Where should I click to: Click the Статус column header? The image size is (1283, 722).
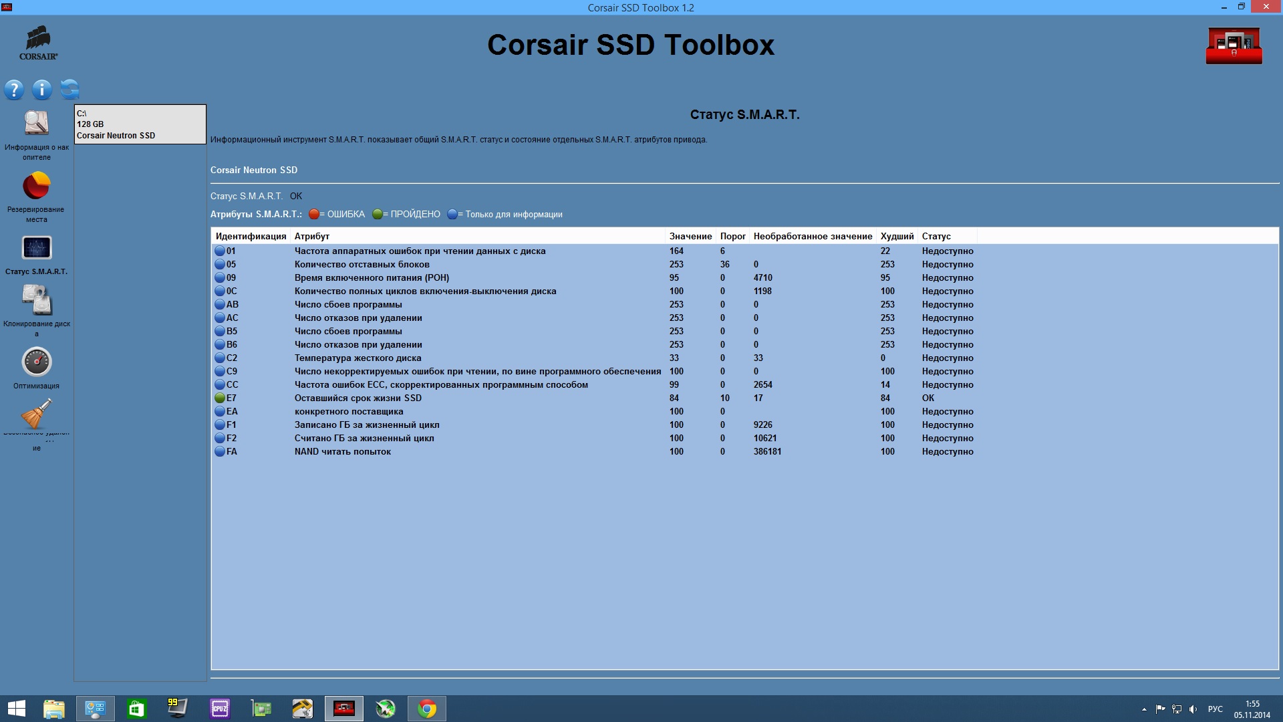pyautogui.click(x=936, y=236)
